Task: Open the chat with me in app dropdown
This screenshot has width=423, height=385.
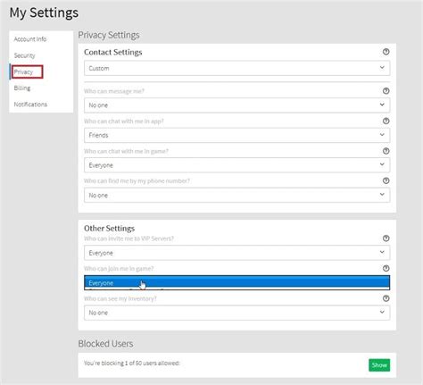Action: click(236, 135)
